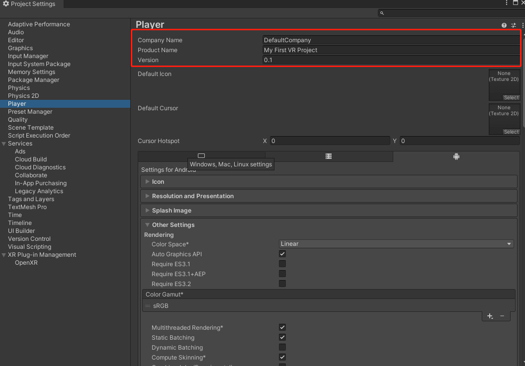Click the Player presets sliders icon
Image resolution: width=525 pixels, height=366 pixels.
pos(514,25)
